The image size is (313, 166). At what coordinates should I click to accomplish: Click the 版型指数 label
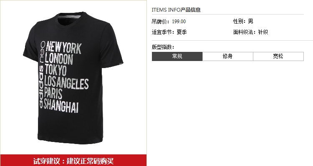coord(163,47)
